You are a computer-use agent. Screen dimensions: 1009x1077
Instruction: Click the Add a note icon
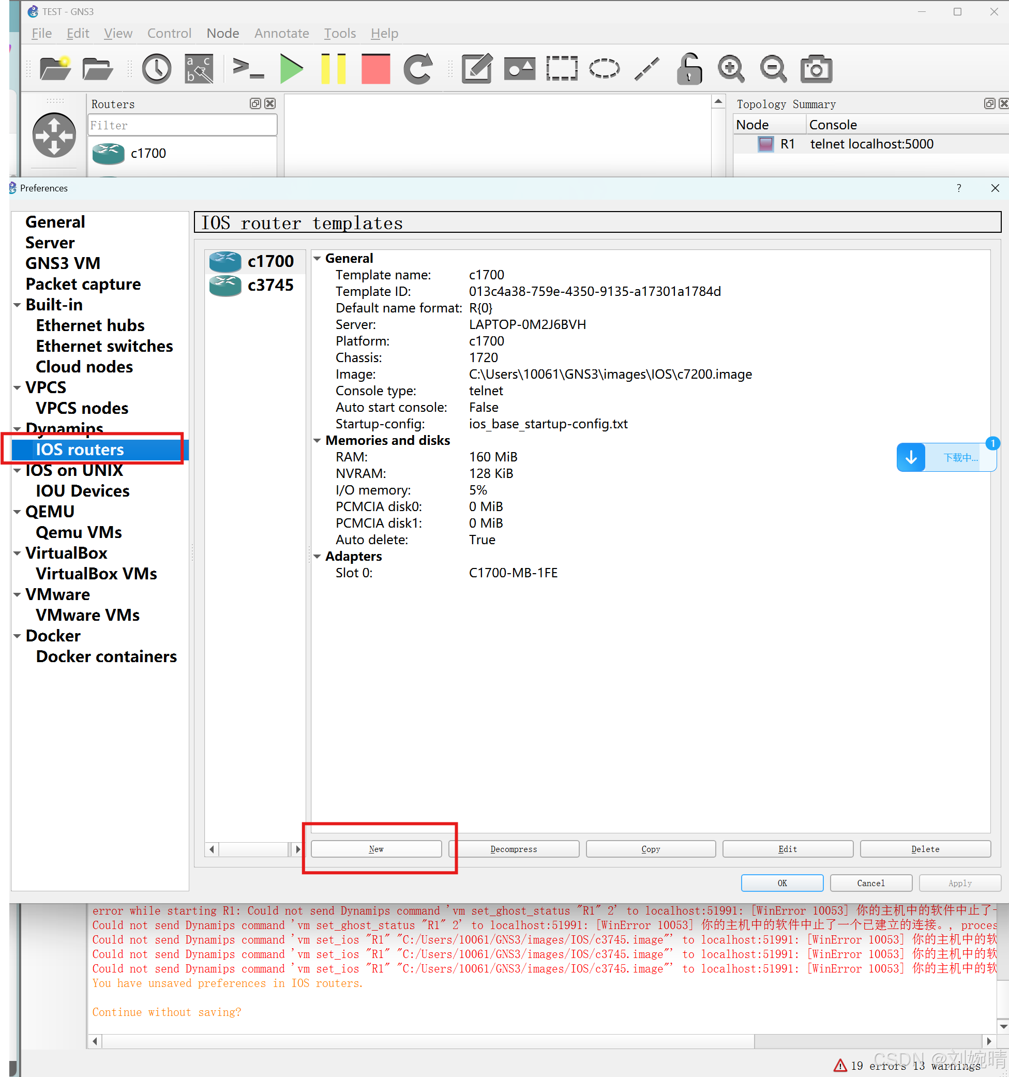point(477,69)
